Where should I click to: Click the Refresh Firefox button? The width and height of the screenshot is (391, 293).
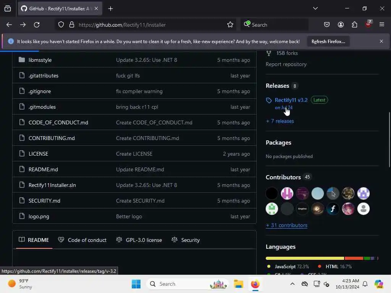click(x=328, y=42)
